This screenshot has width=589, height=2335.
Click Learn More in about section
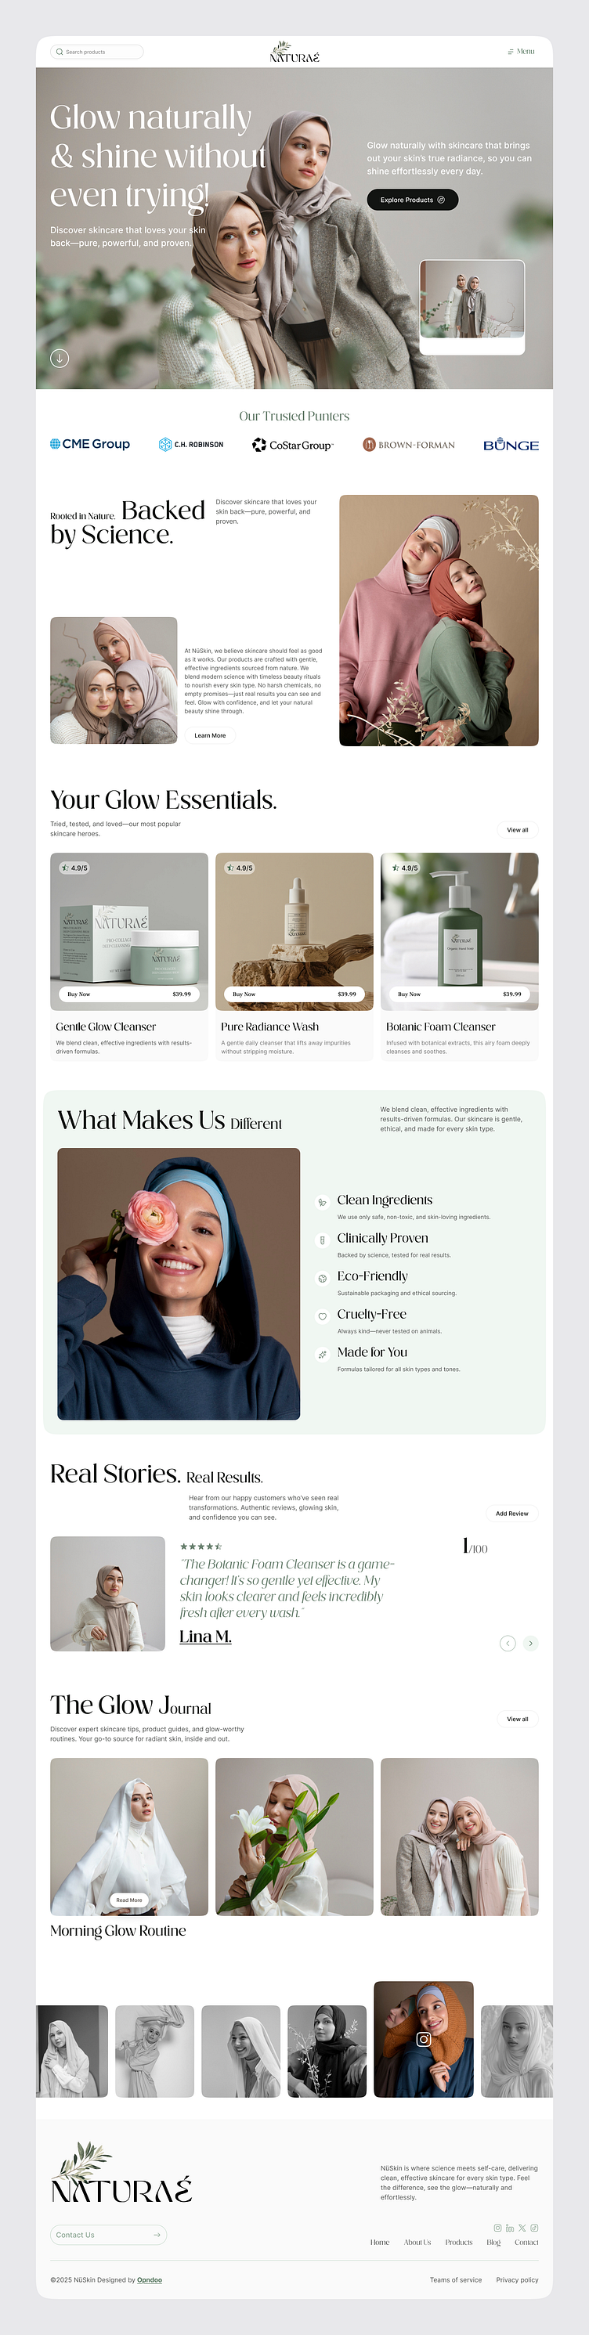tap(210, 735)
